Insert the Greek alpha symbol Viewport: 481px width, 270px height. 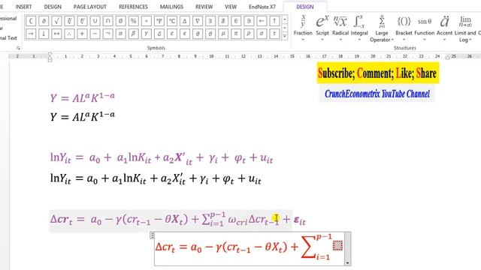120,34
